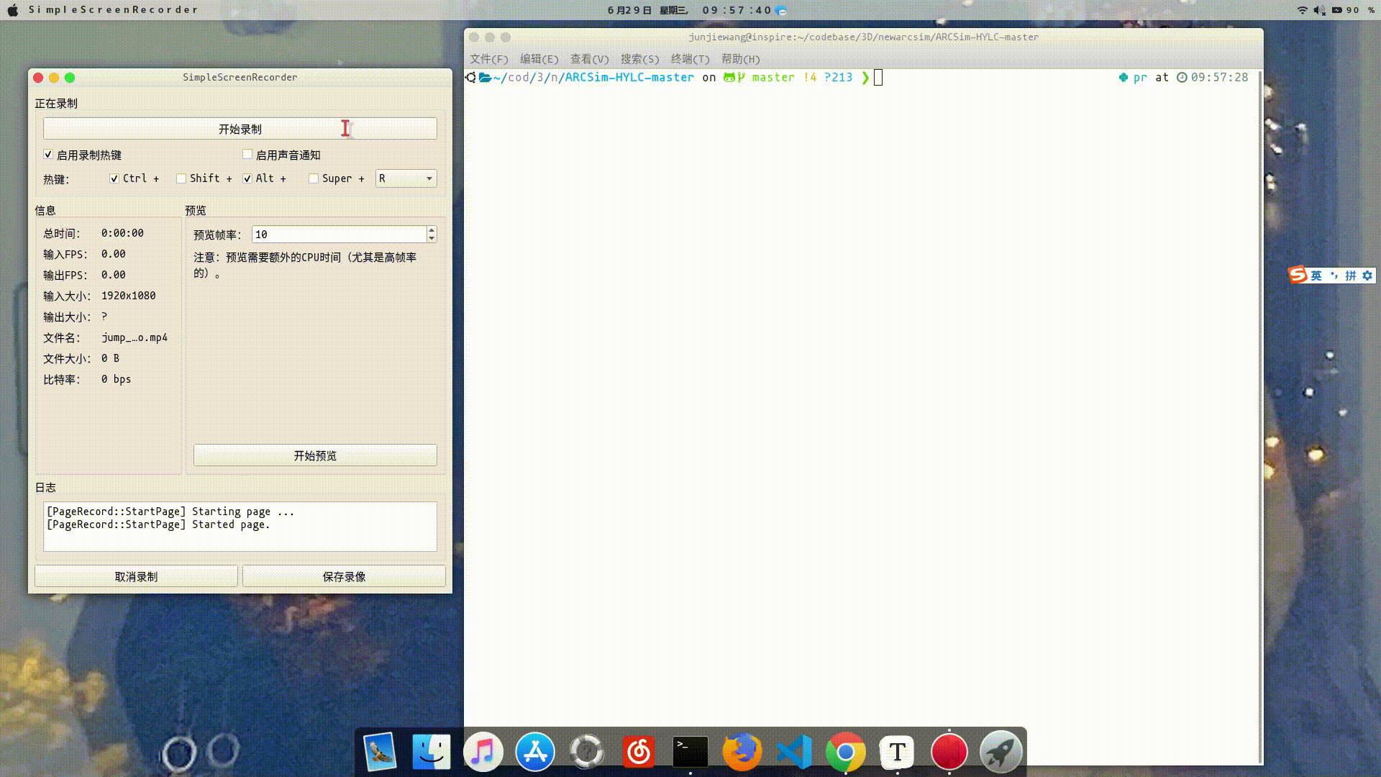
Task: Open 终端(T) menu item
Action: (x=690, y=59)
